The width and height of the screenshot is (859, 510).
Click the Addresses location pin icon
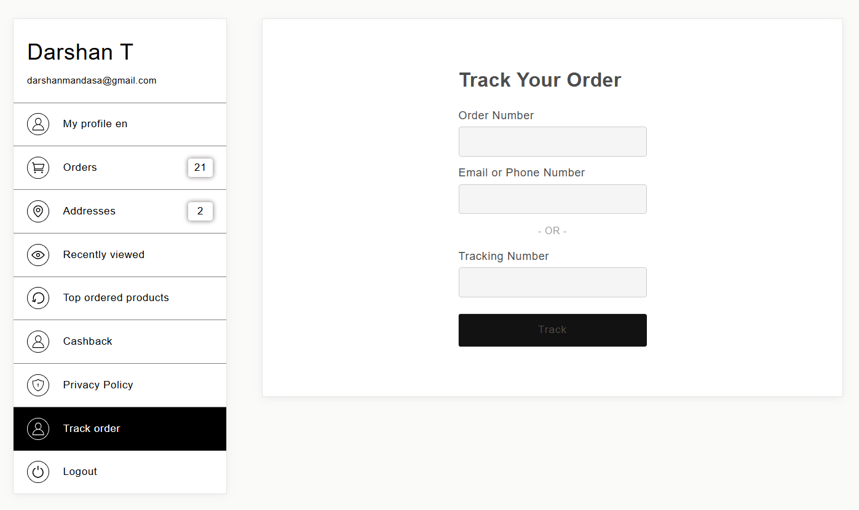pyautogui.click(x=38, y=211)
